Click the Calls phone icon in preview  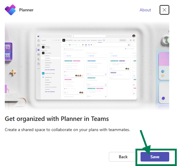39,59
